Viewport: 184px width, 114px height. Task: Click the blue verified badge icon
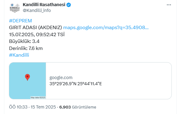69,5
